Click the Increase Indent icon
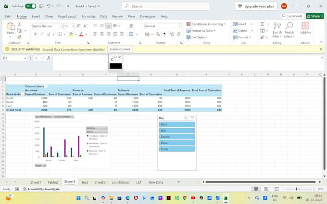Image resolution: width=327 pixels, height=204 pixels. click(x=122, y=34)
